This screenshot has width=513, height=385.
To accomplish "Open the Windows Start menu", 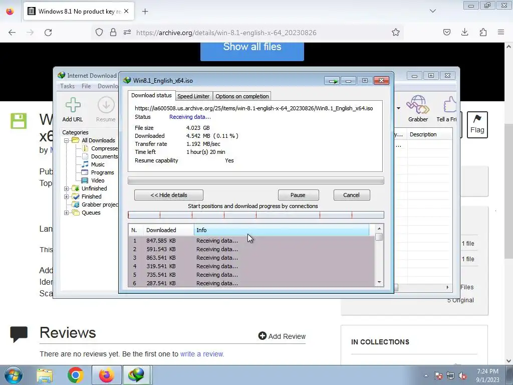I will pyautogui.click(x=14, y=375).
